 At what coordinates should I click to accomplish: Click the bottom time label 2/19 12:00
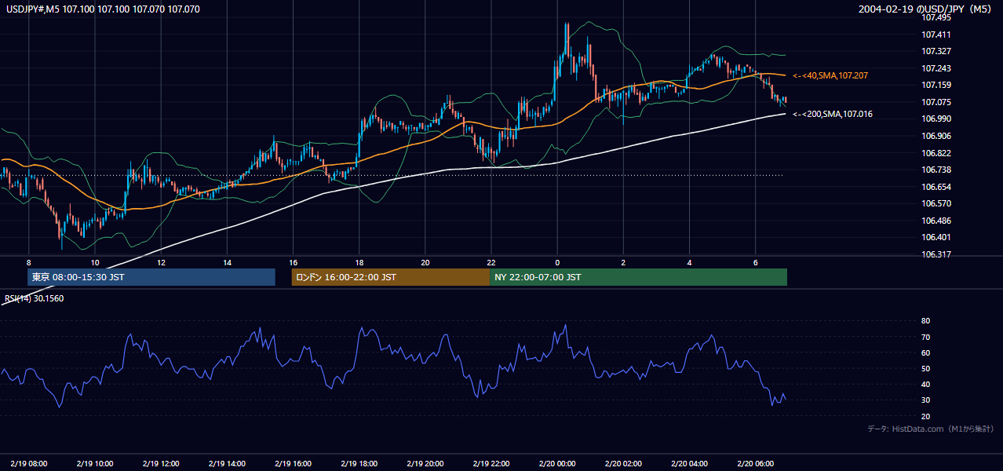[x=161, y=464]
